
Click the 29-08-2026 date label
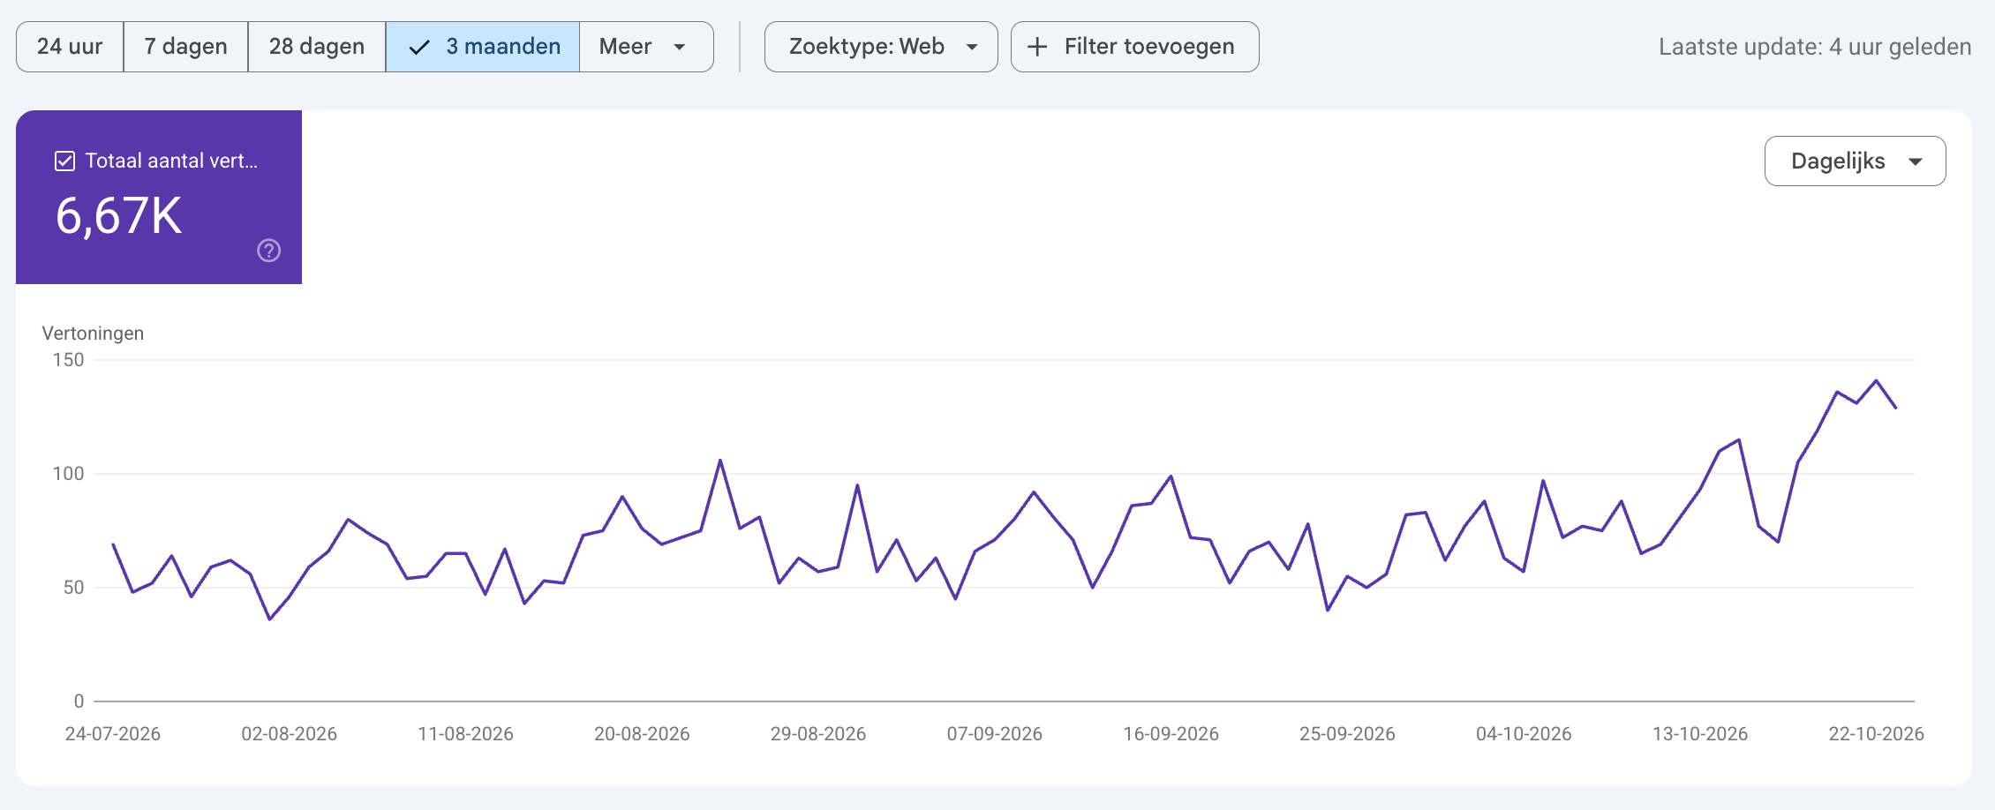[x=818, y=734]
